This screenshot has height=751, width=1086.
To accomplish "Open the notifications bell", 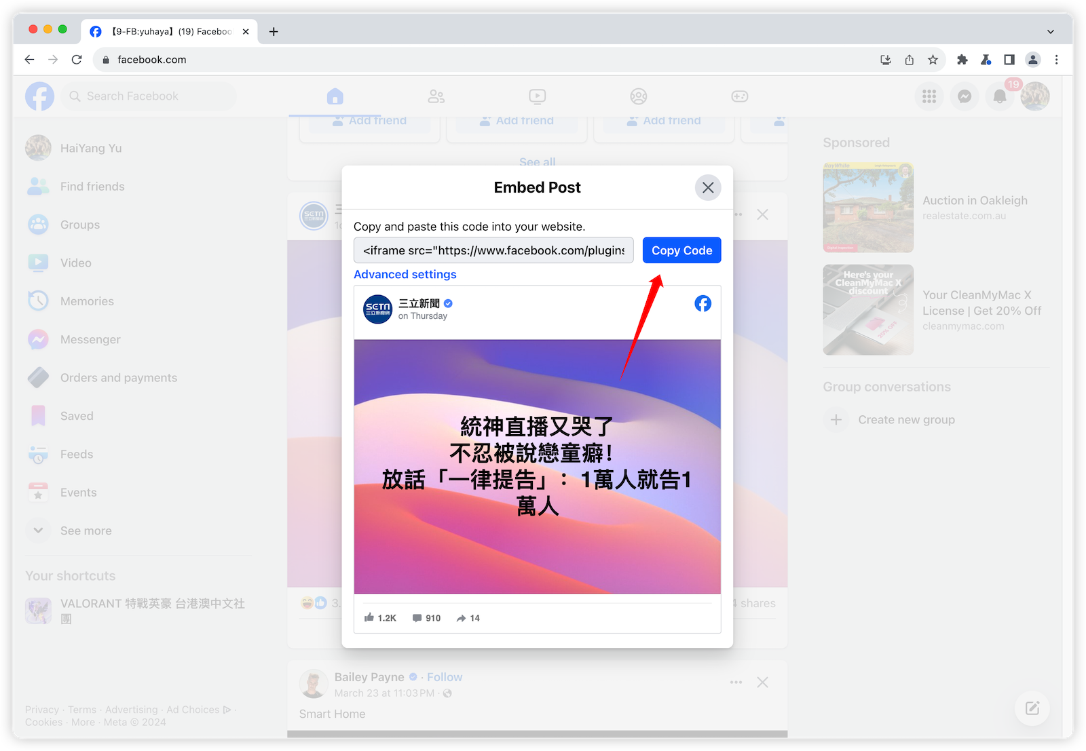I will tap(999, 96).
